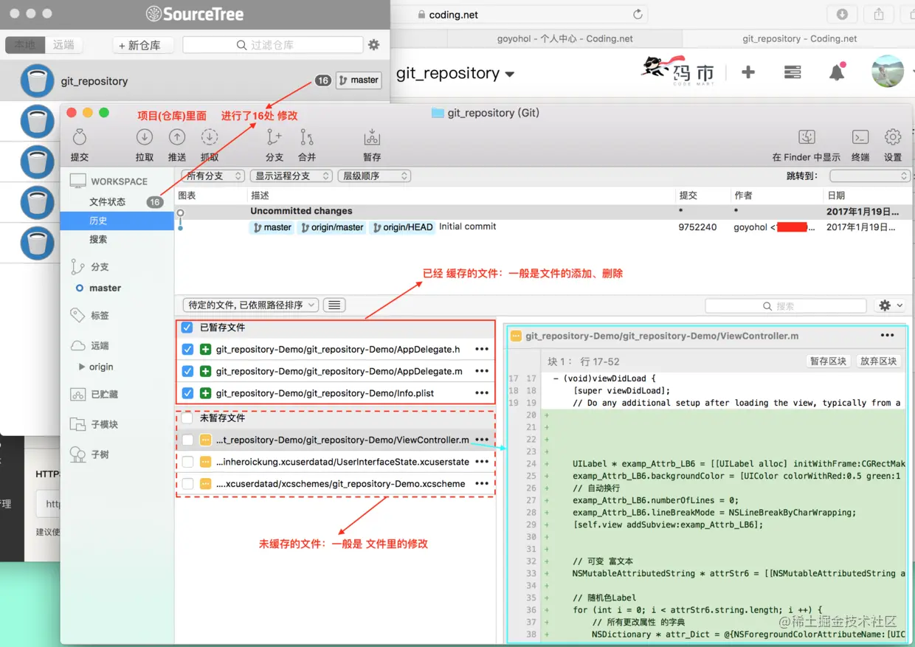Click the notification bell on Coding.net page
This screenshot has width=915, height=647.
click(x=837, y=72)
